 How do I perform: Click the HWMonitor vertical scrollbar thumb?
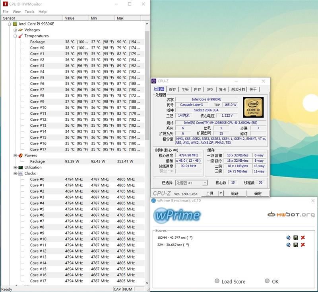(147, 85)
